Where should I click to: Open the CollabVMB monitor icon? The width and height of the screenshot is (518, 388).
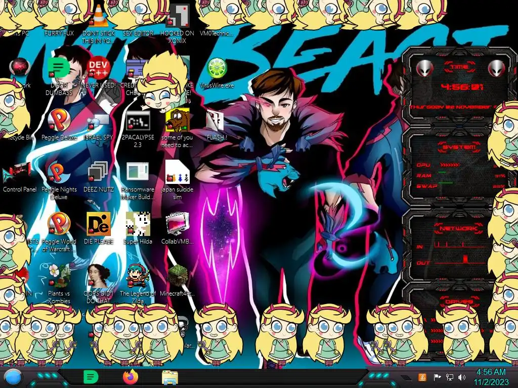click(178, 224)
